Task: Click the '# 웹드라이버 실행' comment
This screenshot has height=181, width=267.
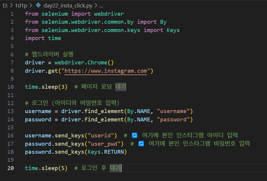Action: point(49,54)
